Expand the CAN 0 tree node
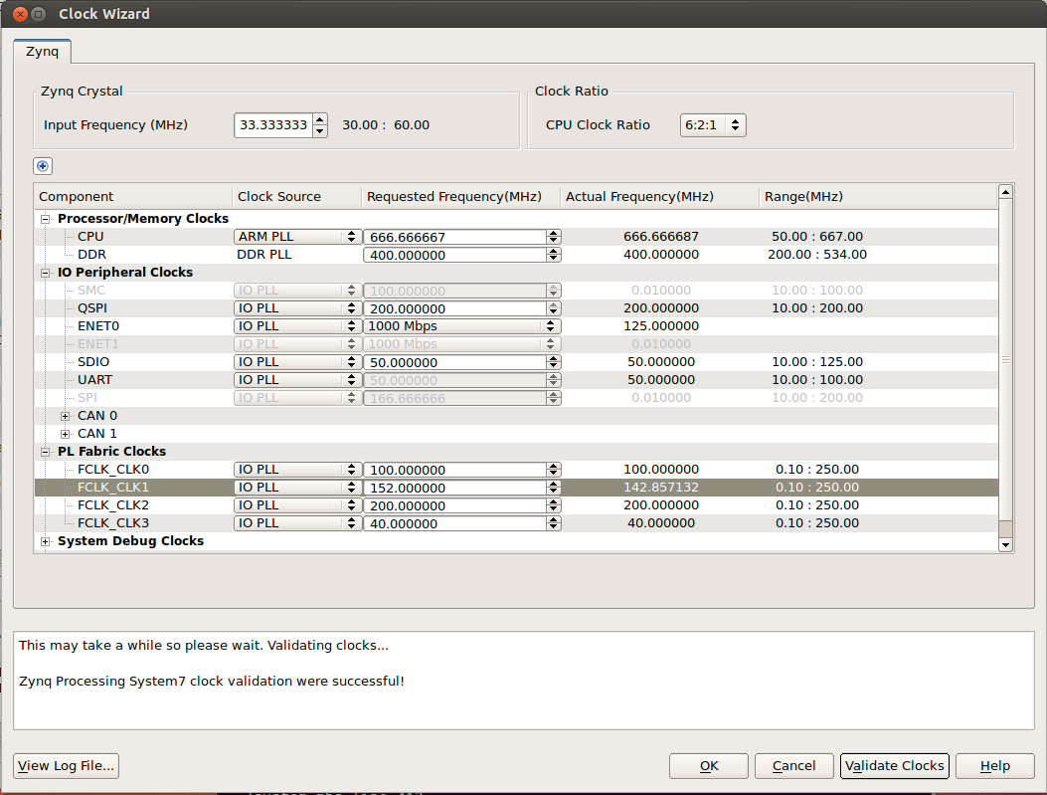This screenshot has width=1047, height=795. (x=66, y=416)
